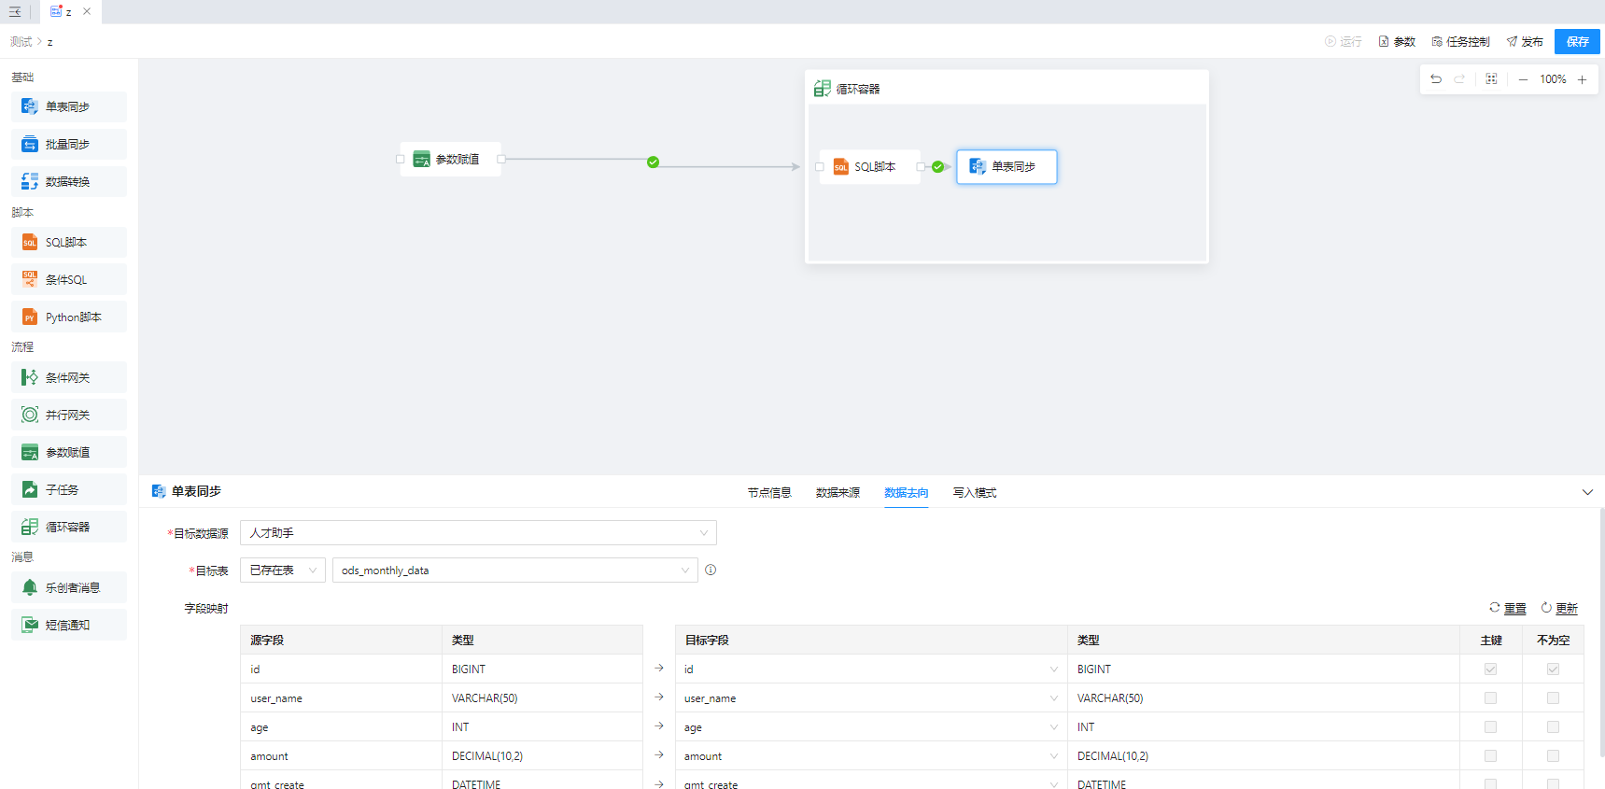Image resolution: width=1605 pixels, height=789 pixels.
Task: Pick the 并行网关 gateway icon
Action: (30, 415)
